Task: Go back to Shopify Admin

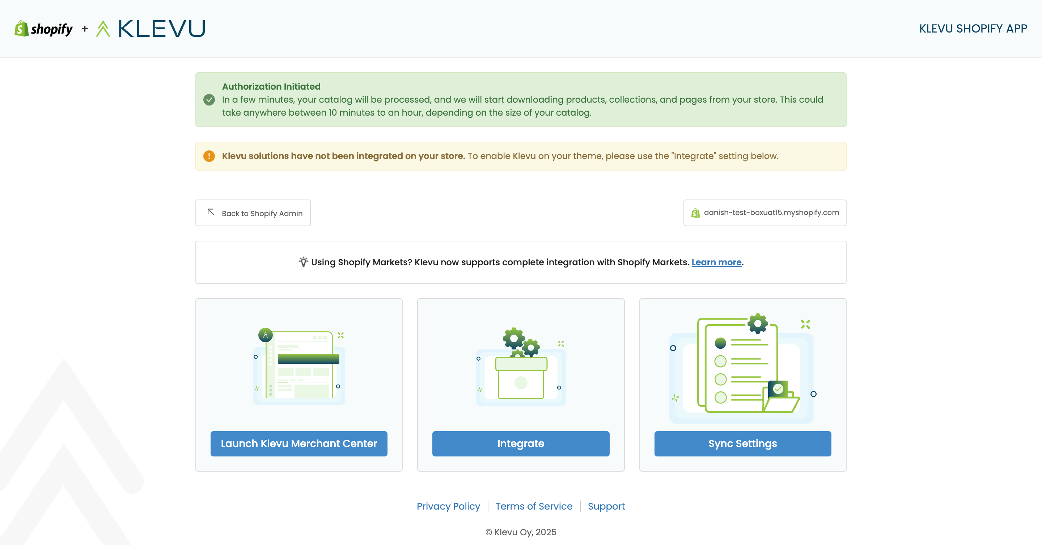Action: 253,213
